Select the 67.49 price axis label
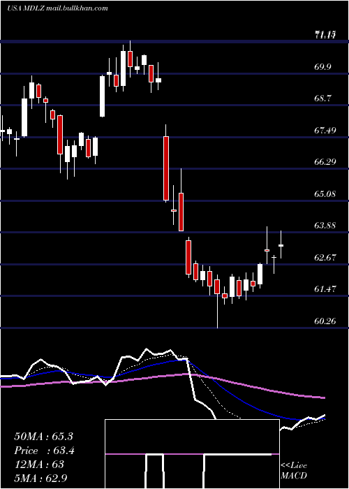This screenshot has height=489, width=349. pyautogui.click(x=325, y=131)
